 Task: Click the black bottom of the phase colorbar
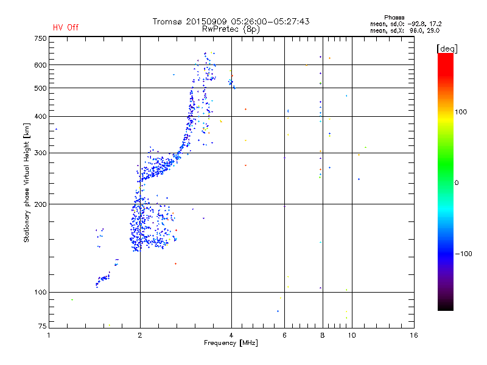coord(446,306)
